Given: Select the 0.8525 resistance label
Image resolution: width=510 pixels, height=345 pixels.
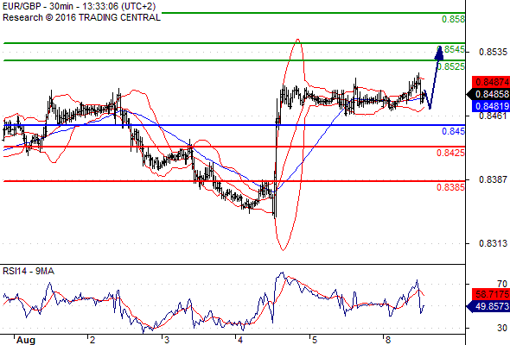Looking at the screenshot, I should click(451, 66).
